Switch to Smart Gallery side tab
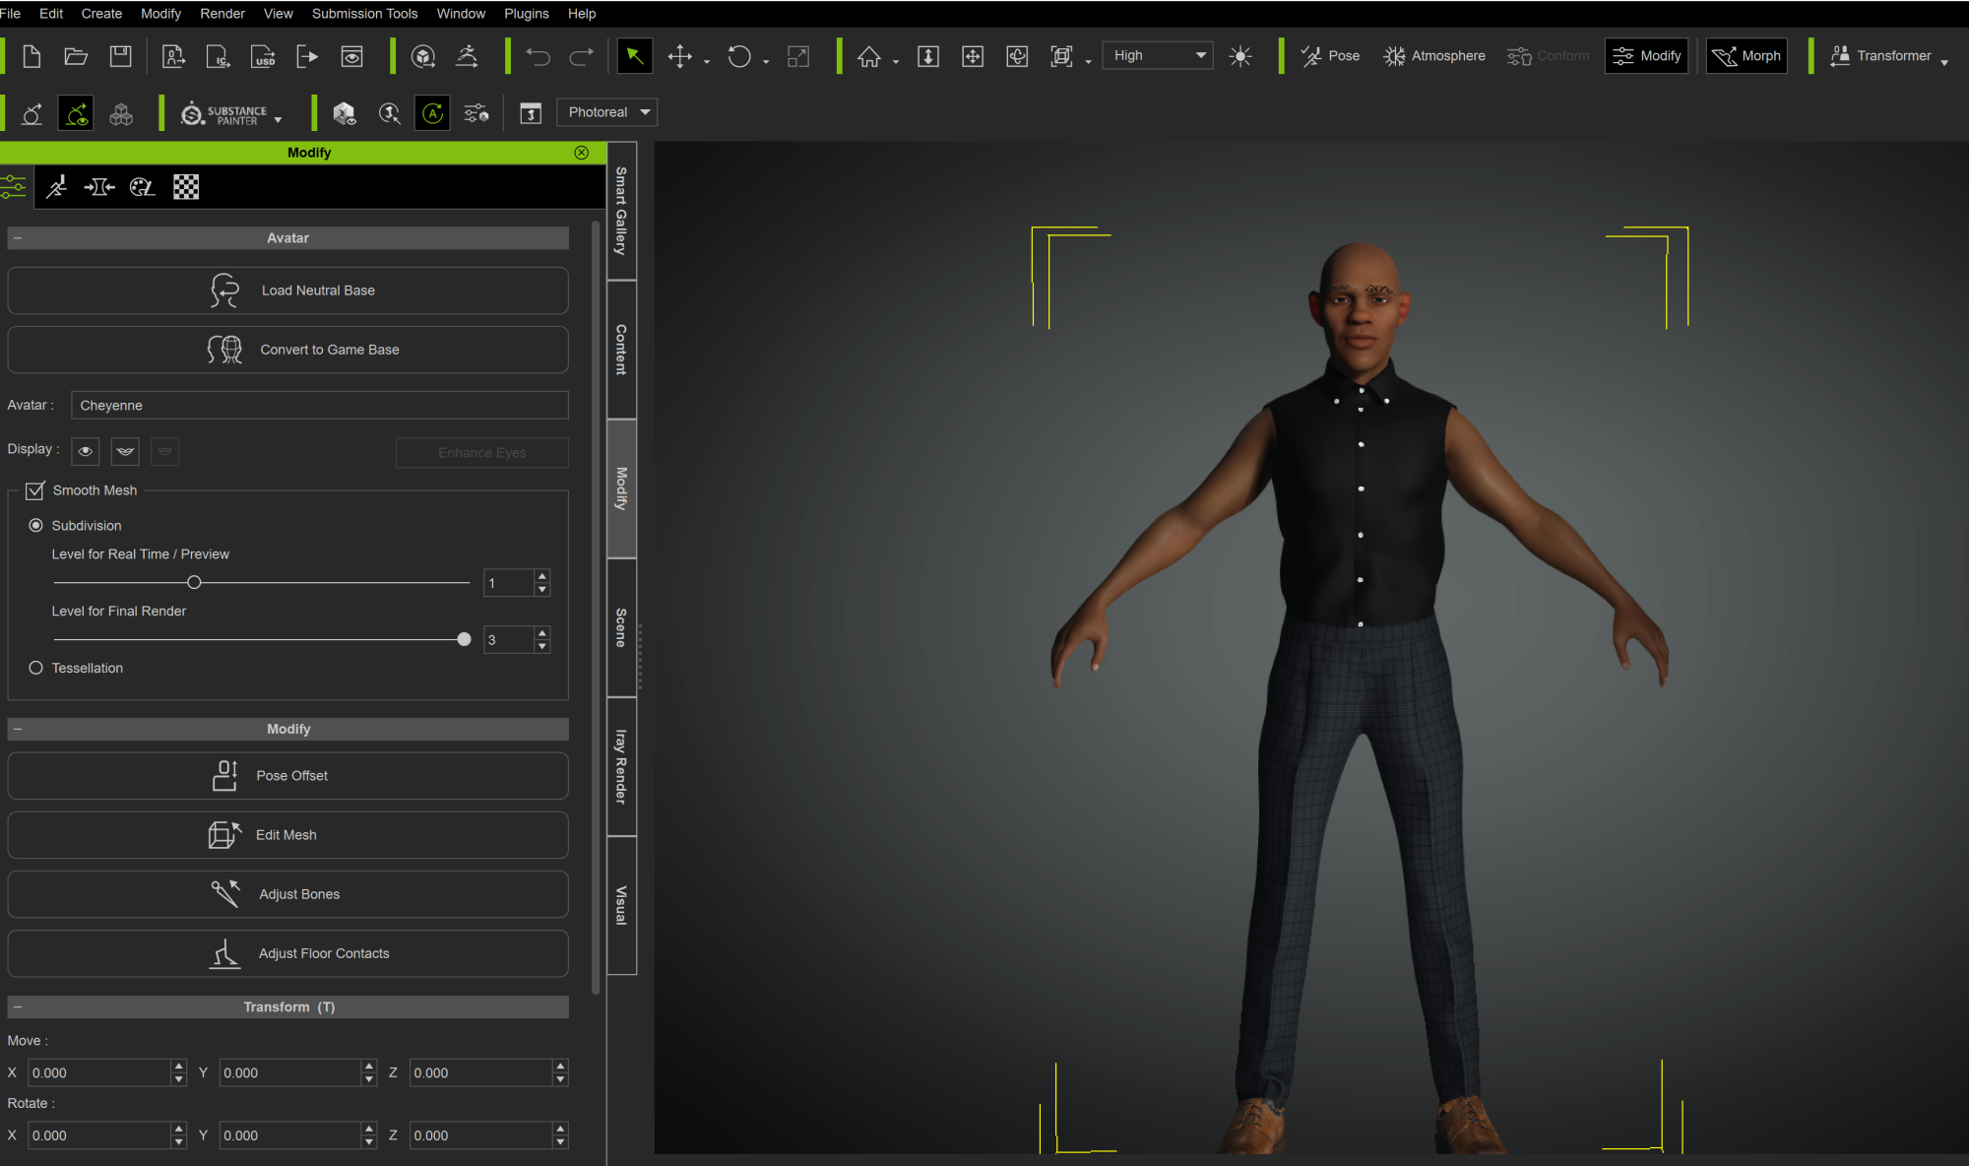This screenshot has width=1969, height=1166. pos(621,211)
